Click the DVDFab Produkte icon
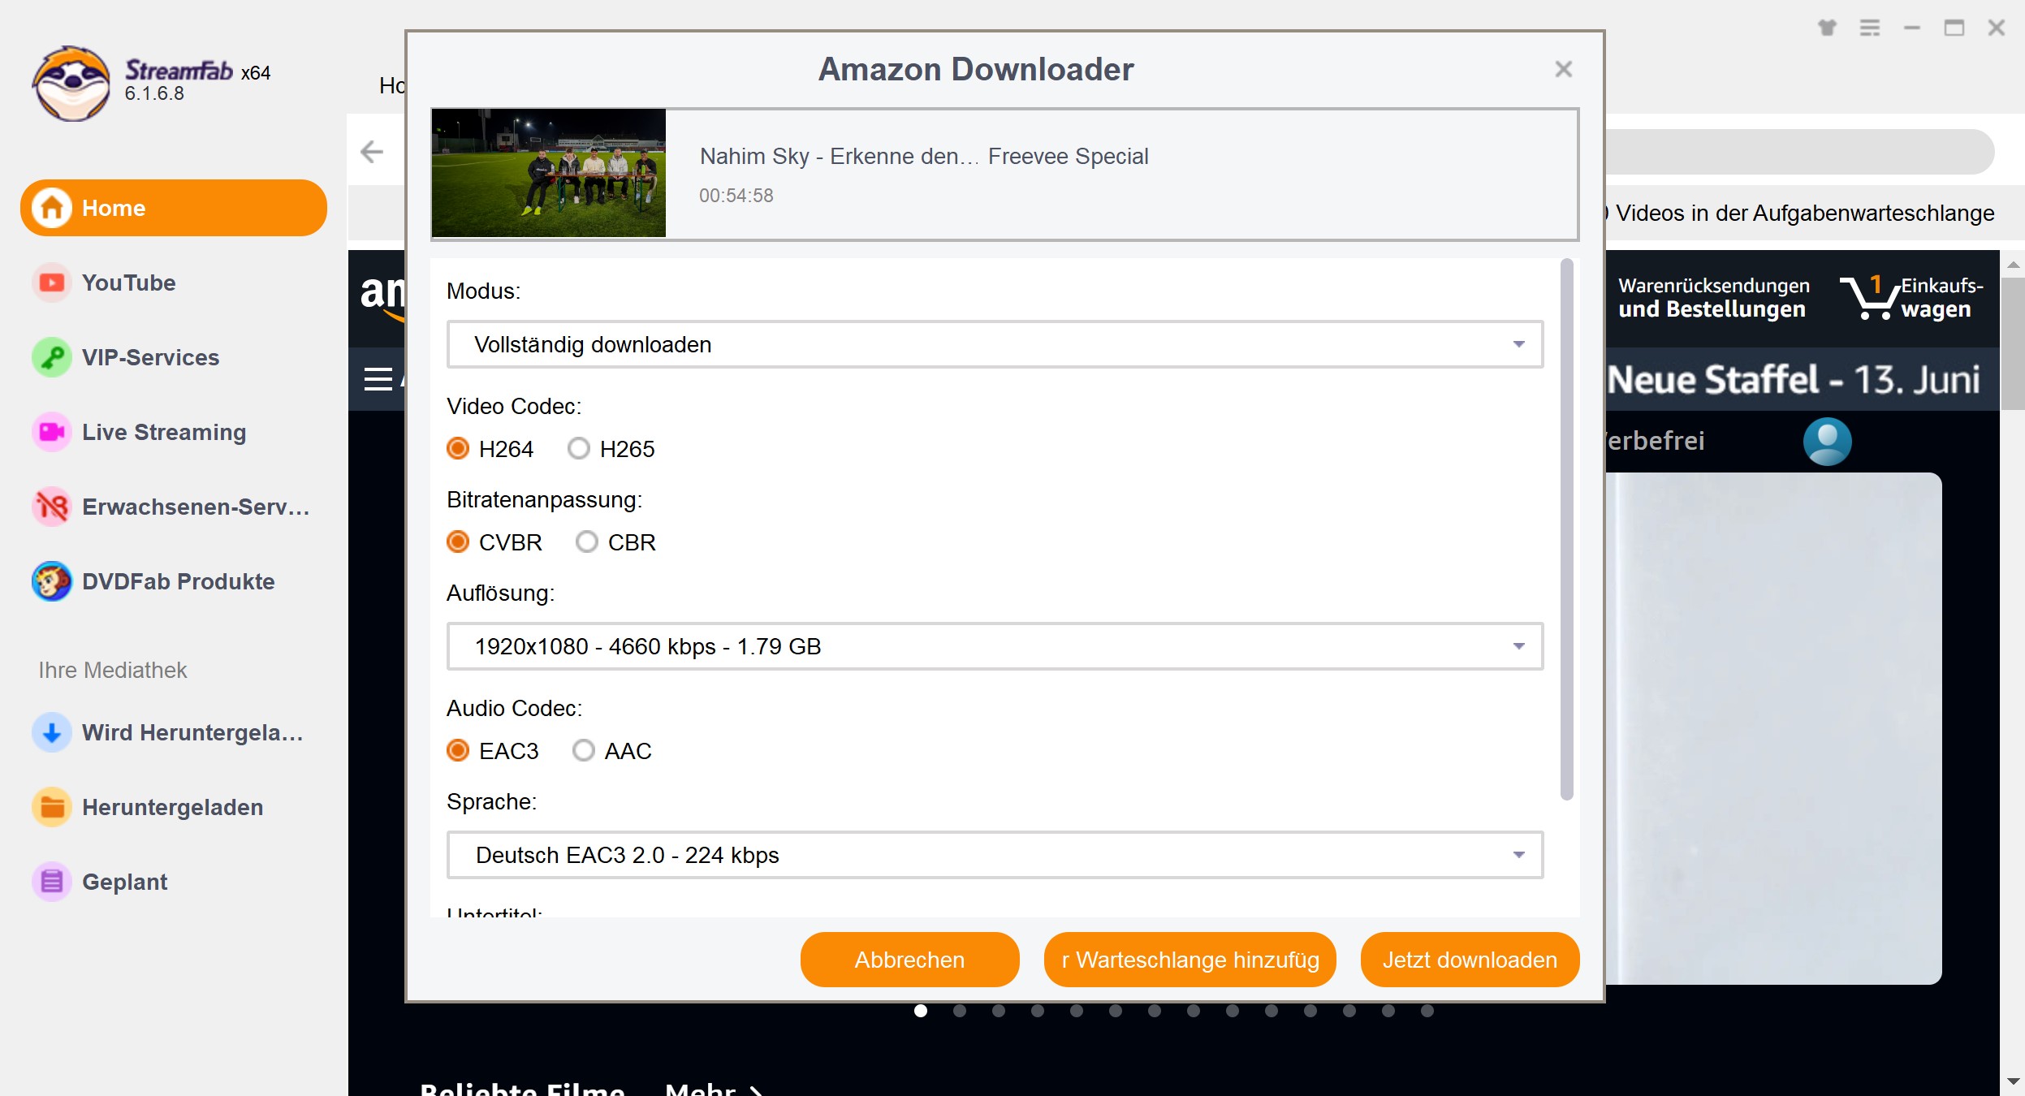The image size is (2025, 1096). tap(52, 581)
